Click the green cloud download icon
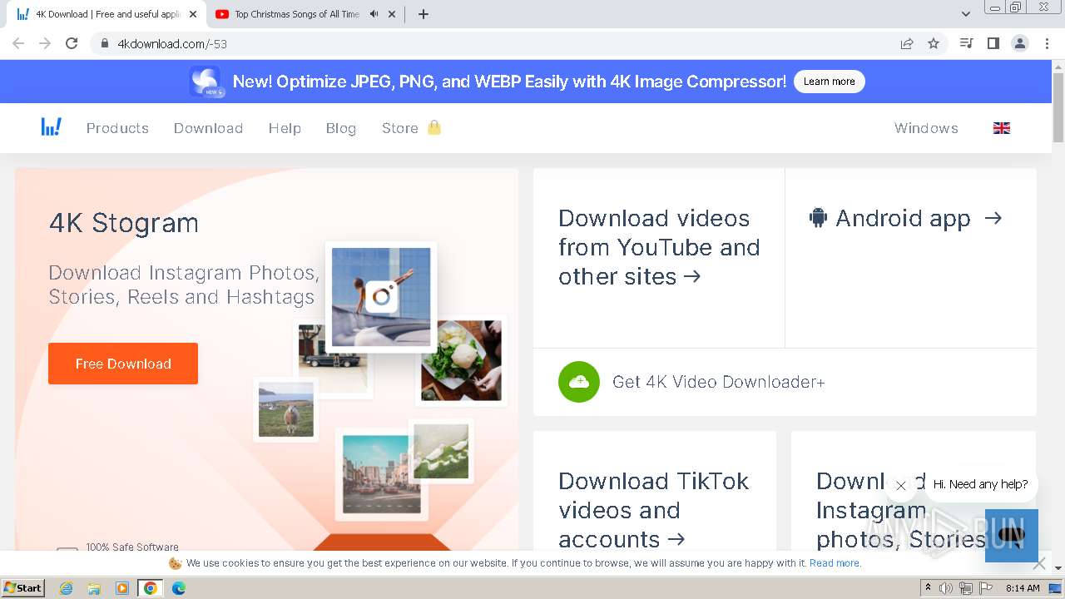 point(579,382)
